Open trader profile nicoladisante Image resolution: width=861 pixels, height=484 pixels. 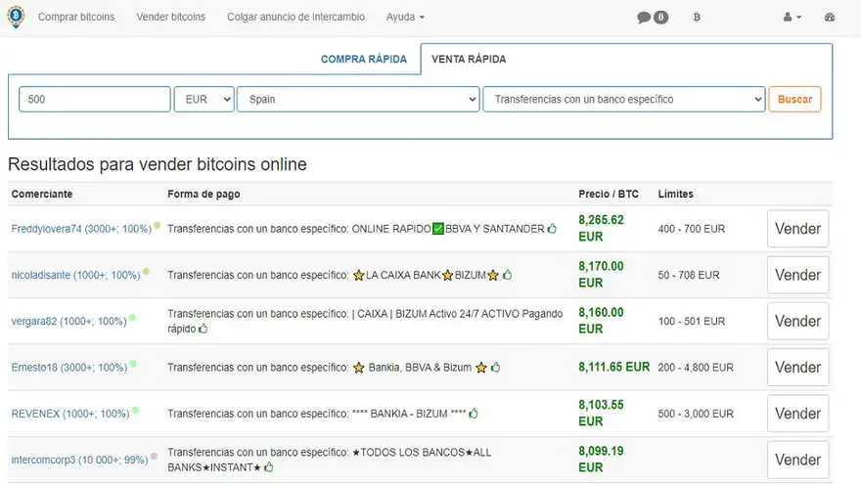point(75,275)
